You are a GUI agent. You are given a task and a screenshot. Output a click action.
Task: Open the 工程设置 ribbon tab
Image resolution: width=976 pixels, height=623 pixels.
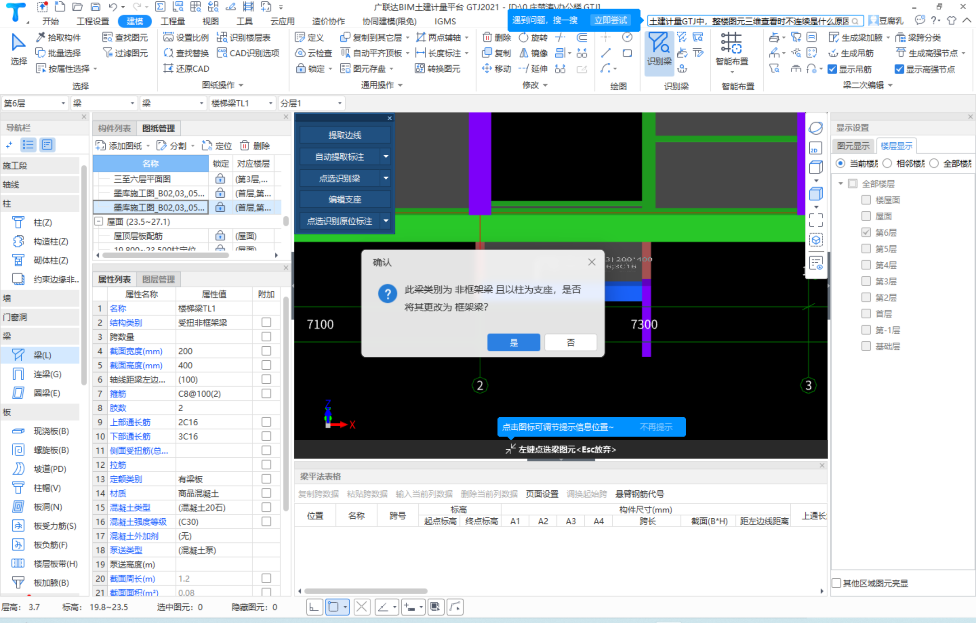point(93,21)
